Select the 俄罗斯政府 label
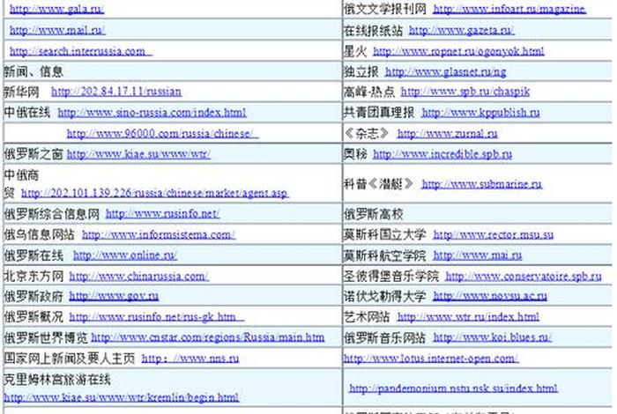Viewport: 617px width, 414px height. (33, 296)
